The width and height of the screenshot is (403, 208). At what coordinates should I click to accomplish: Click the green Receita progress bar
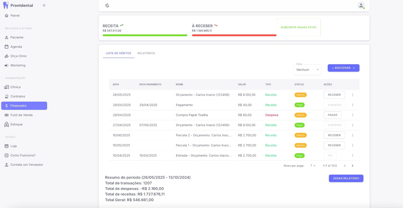(x=145, y=35)
